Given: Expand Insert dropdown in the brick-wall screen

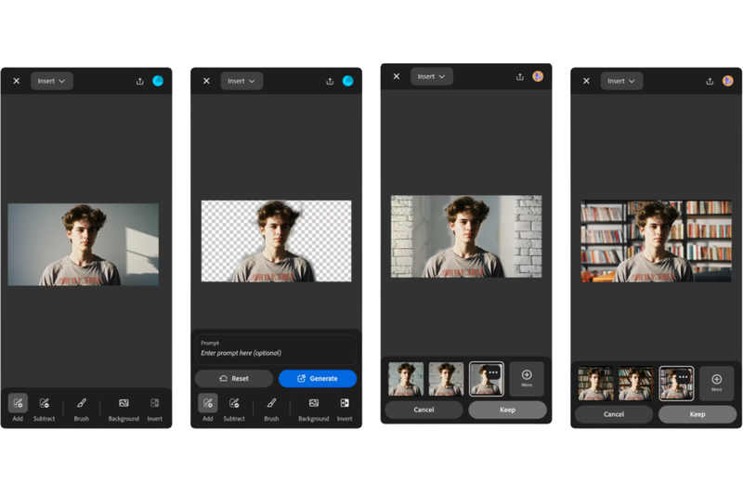Looking at the screenshot, I should tap(432, 76).
